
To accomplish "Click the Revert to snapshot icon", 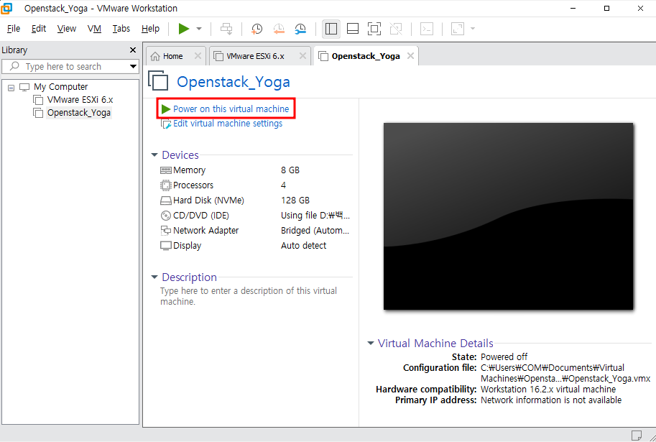I will coord(279,29).
